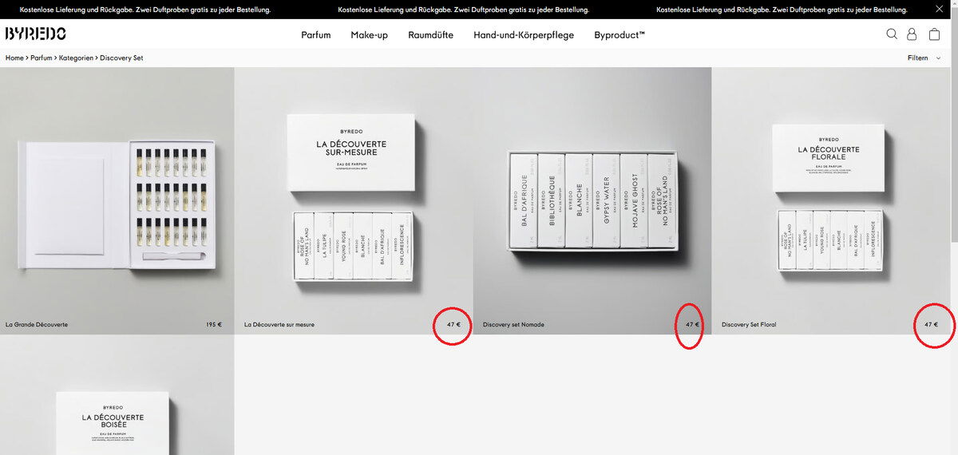This screenshot has height=455, width=958.
Task: Click the BYREDO logo
Action: pos(36,34)
